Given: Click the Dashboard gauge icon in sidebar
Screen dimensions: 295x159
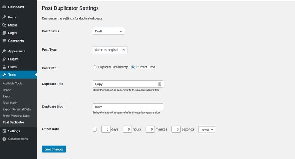Looking at the screenshot, I should (4, 7).
